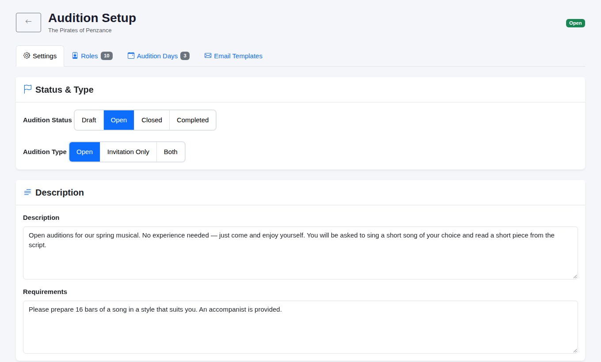Click the calendar icon on Audition Days tab
The image size is (601, 362).
[x=131, y=56]
